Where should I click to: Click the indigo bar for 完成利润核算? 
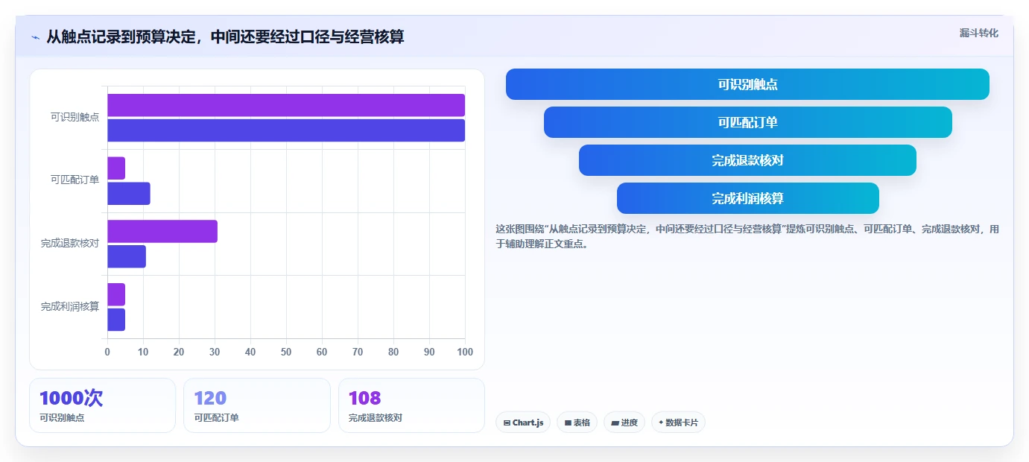(x=116, y=320)
